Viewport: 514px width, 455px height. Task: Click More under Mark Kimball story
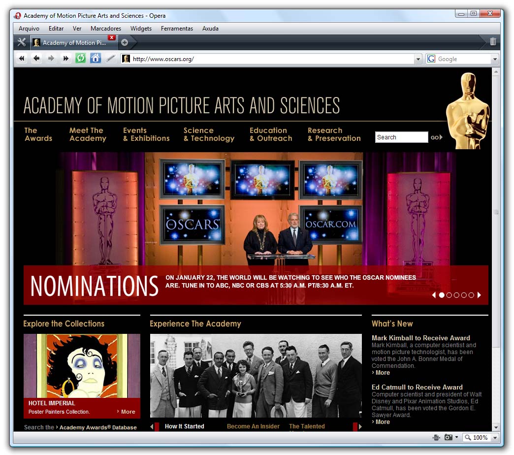point(381,373)
